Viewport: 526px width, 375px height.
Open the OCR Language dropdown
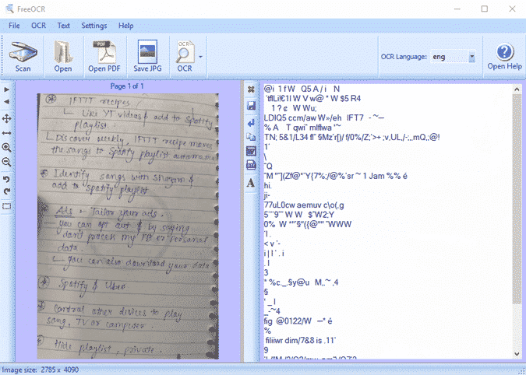pos(472,57)
